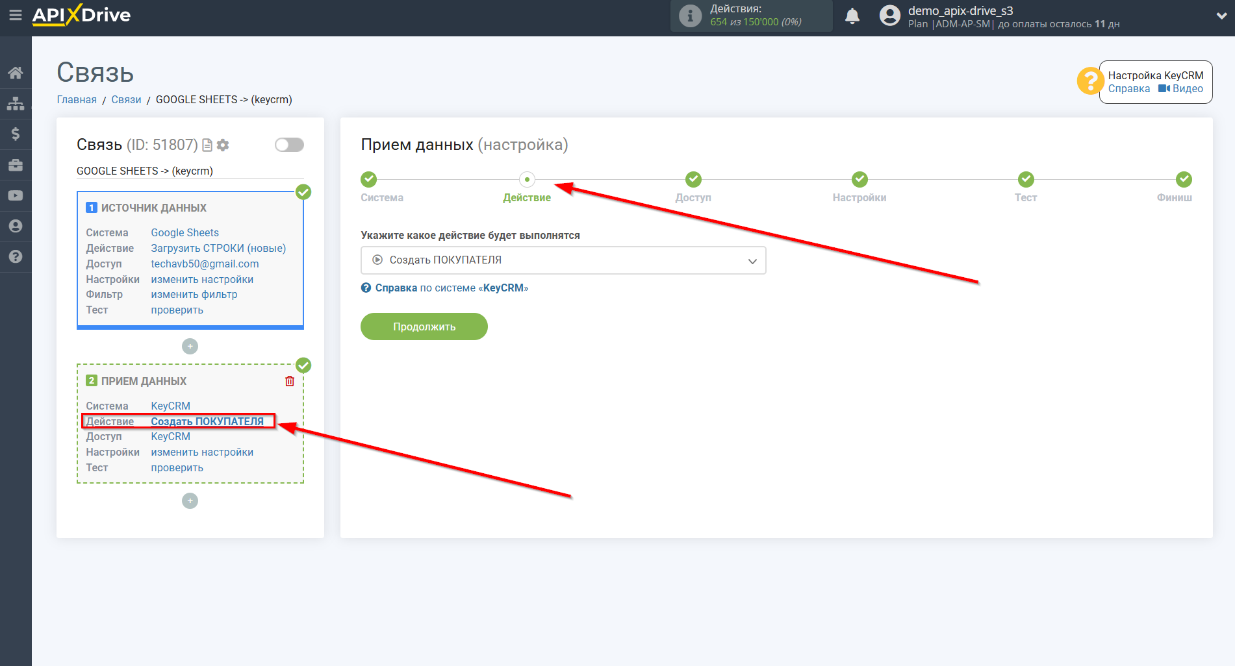1235x666 pixels.
Task: Click techavb50@gmail.com access link
Action: point(205,264)
